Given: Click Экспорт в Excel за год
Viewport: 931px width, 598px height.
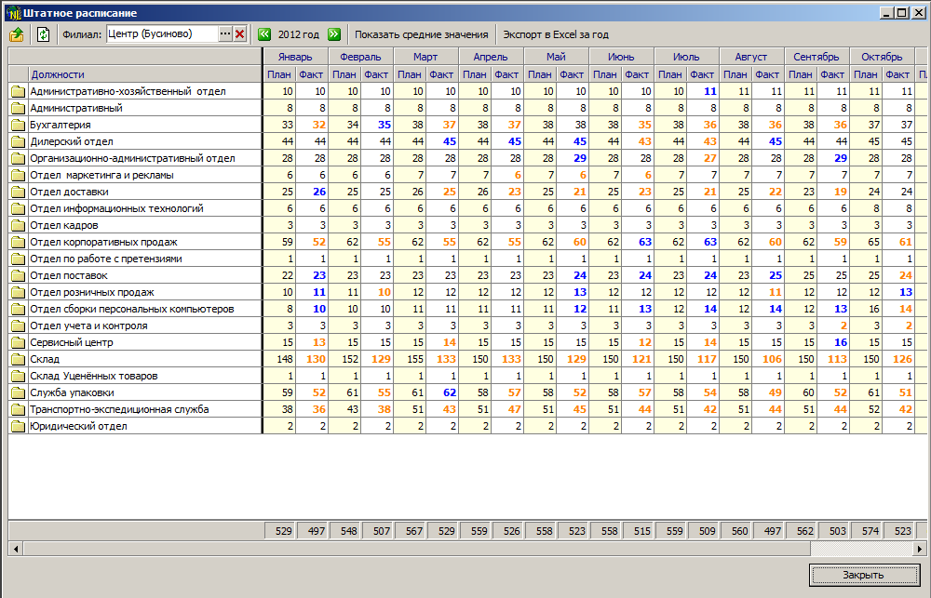Looking at the screenshot, I should [x=555, y=34].
